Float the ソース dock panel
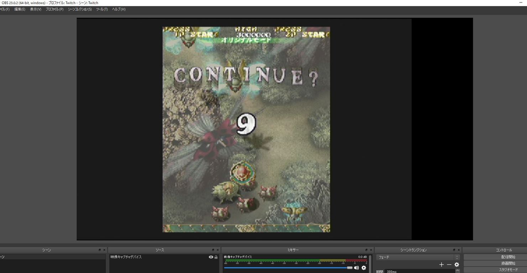The image size is (527, 273). click(213, 250)
